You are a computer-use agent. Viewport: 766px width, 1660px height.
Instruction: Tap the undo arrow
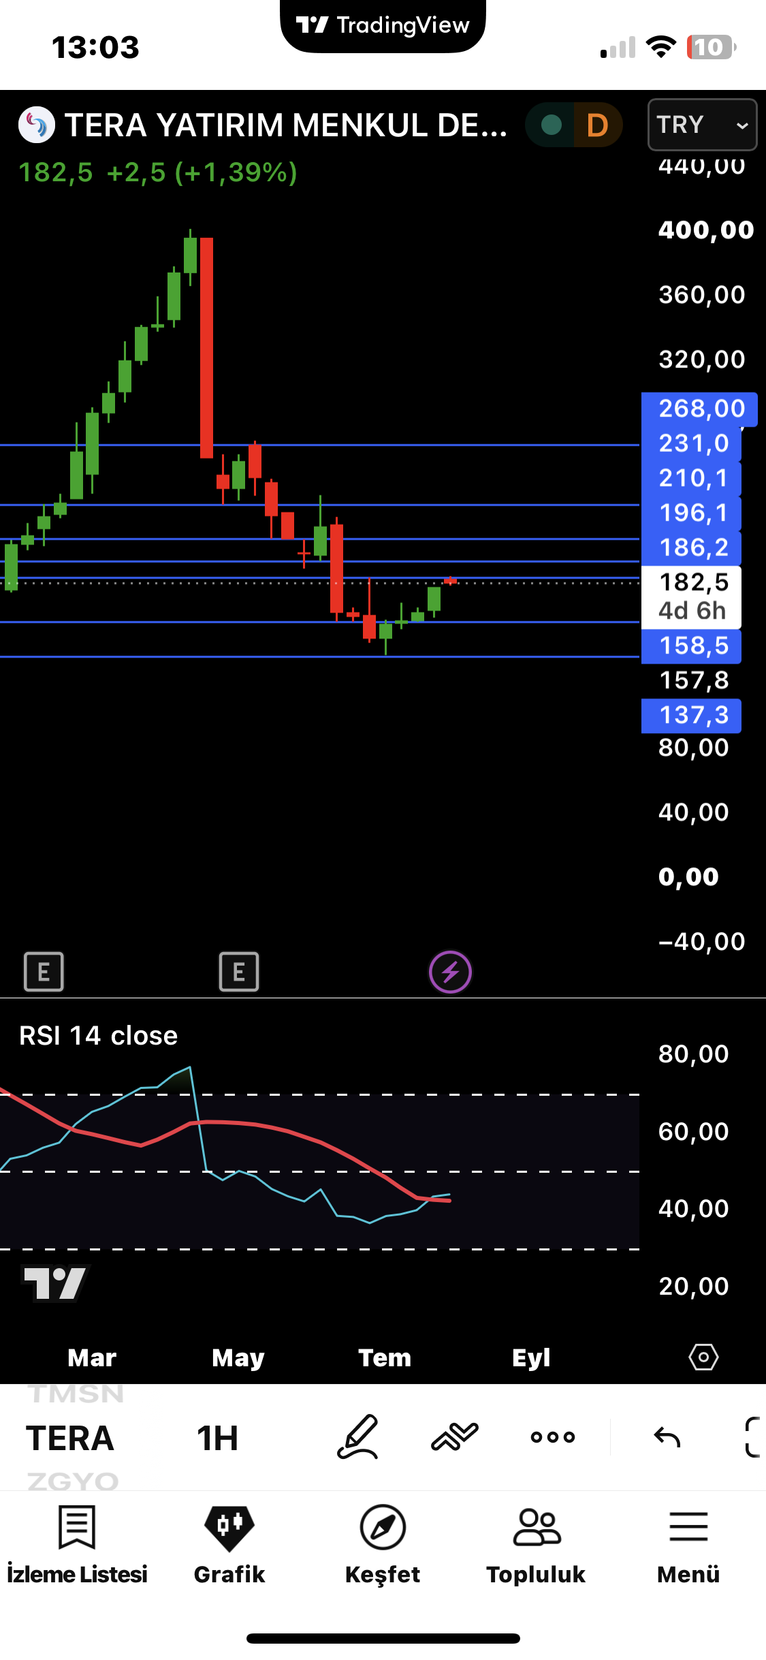click(667, 1437)
